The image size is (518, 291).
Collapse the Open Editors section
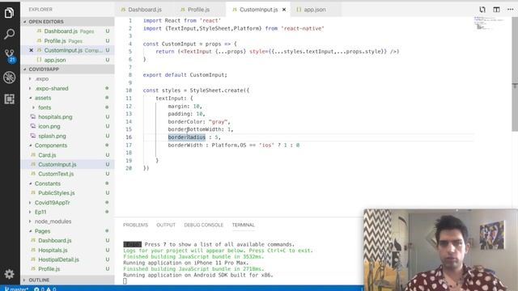(67, 22)
